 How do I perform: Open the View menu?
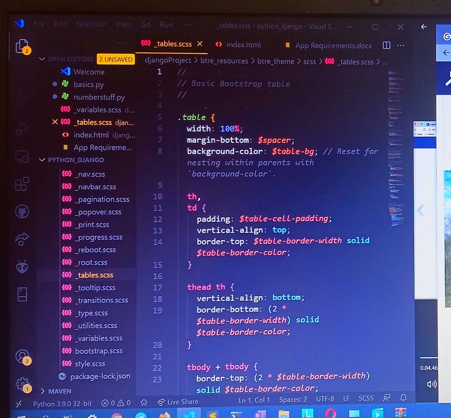click(x=124, y=24)
